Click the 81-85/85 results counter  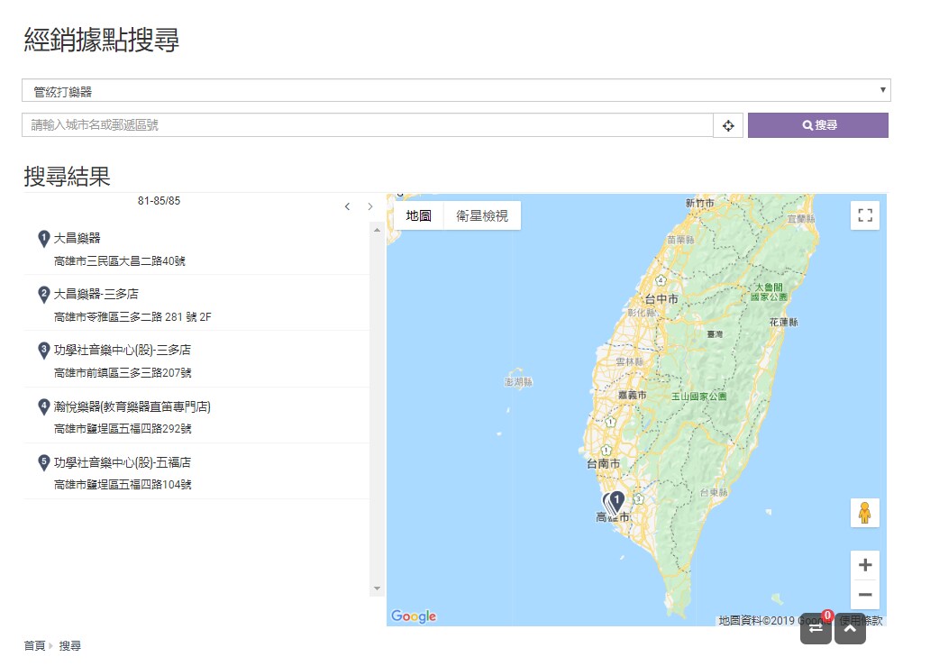[x=159, y=201]
